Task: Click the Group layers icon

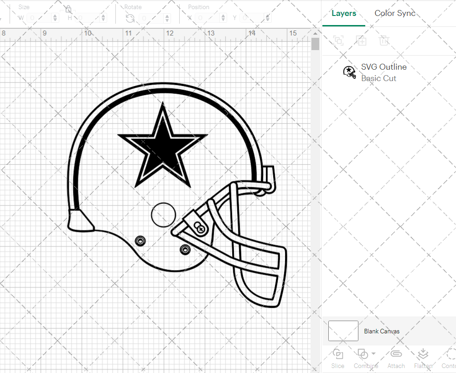Action: tap(338, 41)
